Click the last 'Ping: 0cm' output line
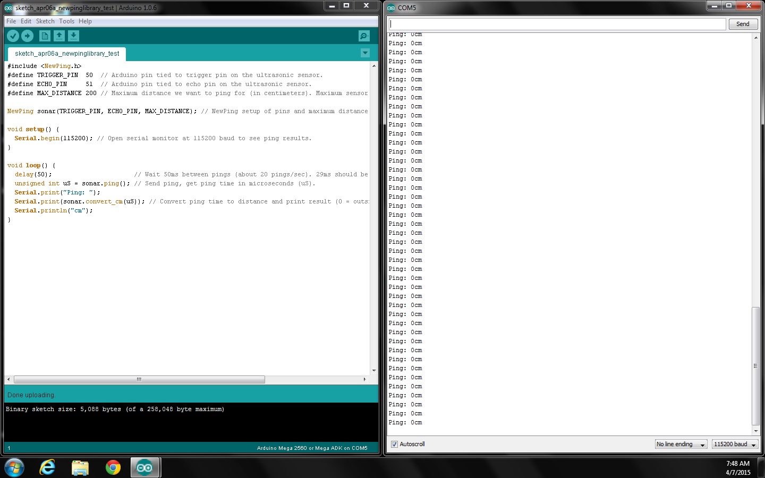This screenshot has width=765, height=478. point(405,423)
